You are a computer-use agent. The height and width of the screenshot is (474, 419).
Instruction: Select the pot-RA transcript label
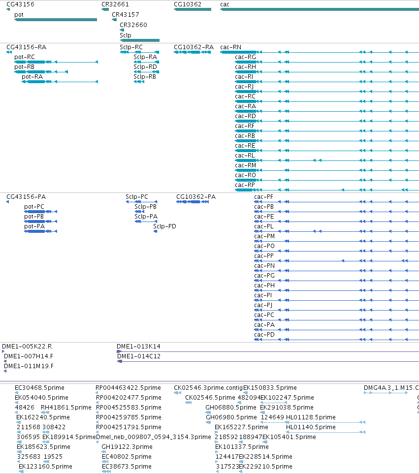[32, 77]
